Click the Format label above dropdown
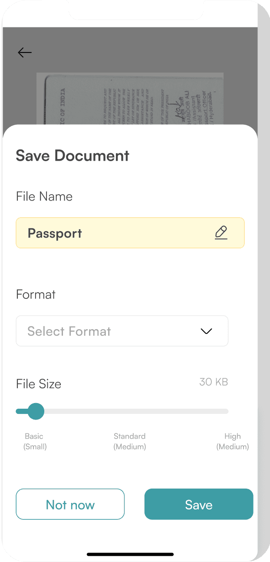Viewport: 270px width, 562px height. click(36, 294)
